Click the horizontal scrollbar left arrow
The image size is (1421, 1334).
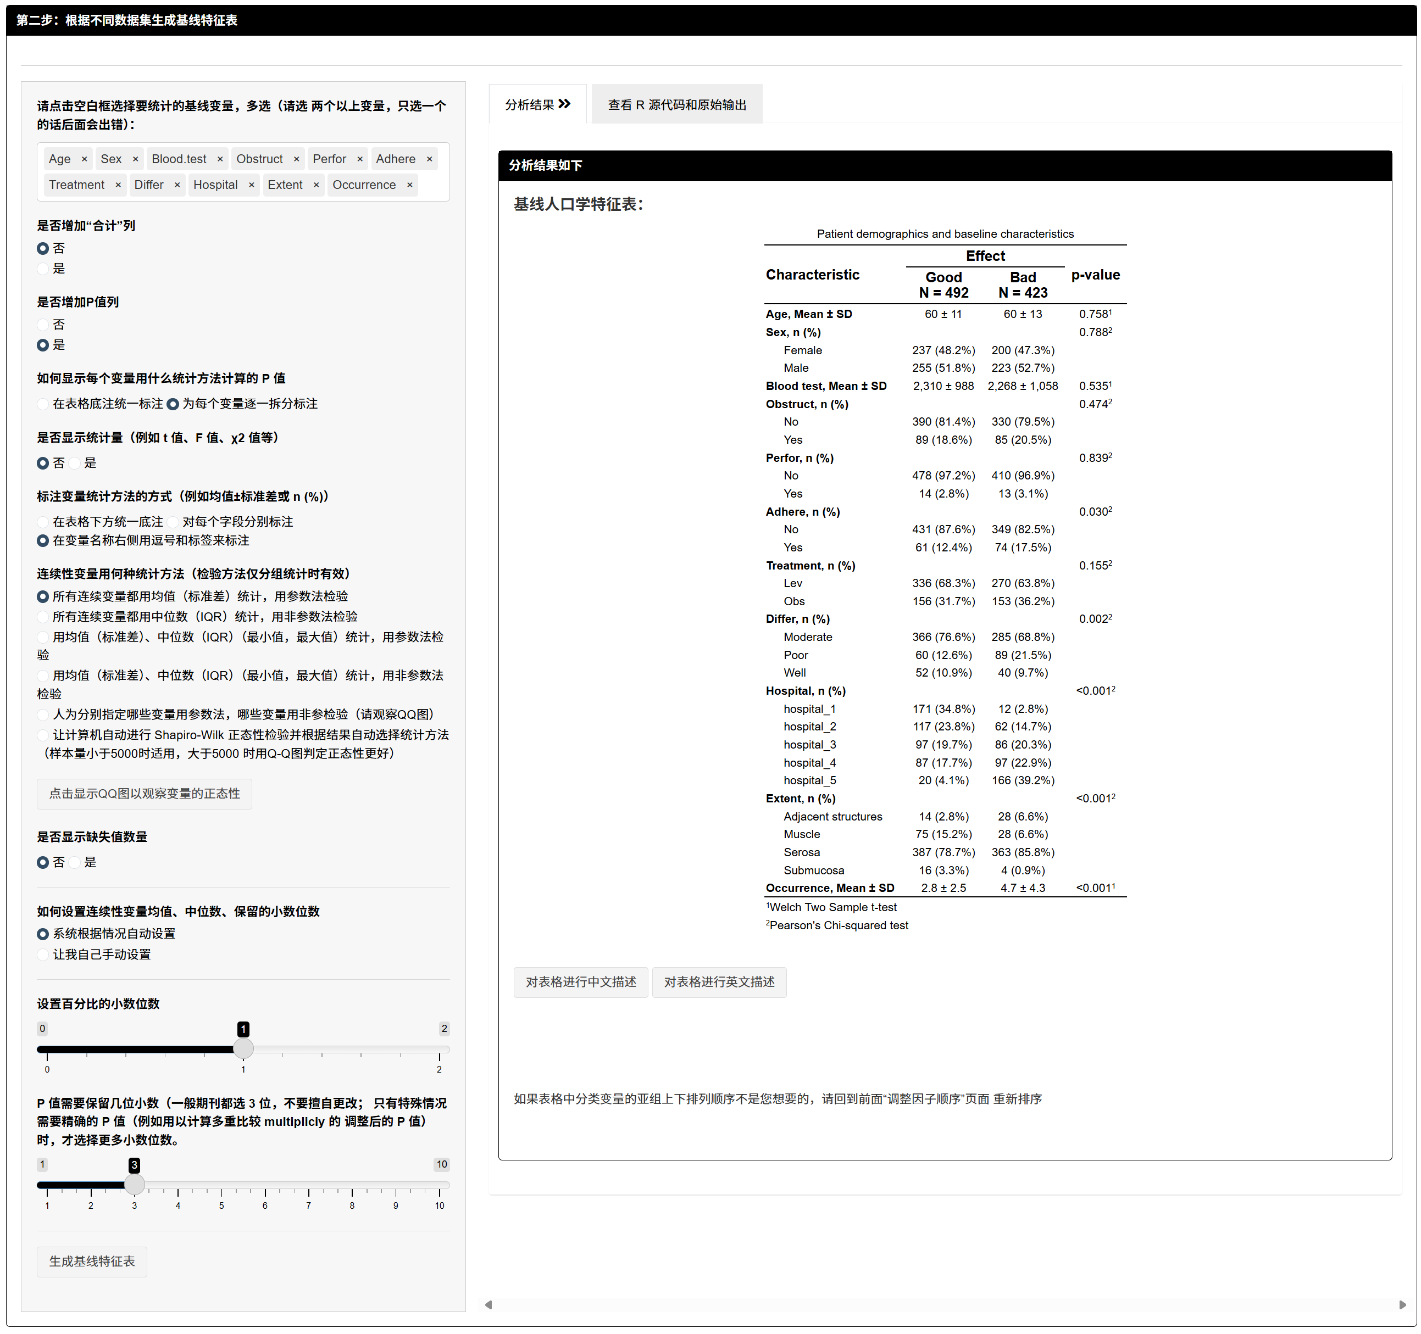(488, 1305)
